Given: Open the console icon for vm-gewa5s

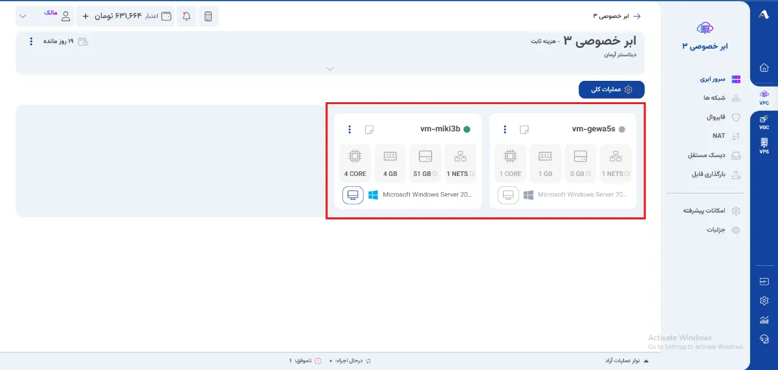Looking at the screenshot, I should pos(508,195).
